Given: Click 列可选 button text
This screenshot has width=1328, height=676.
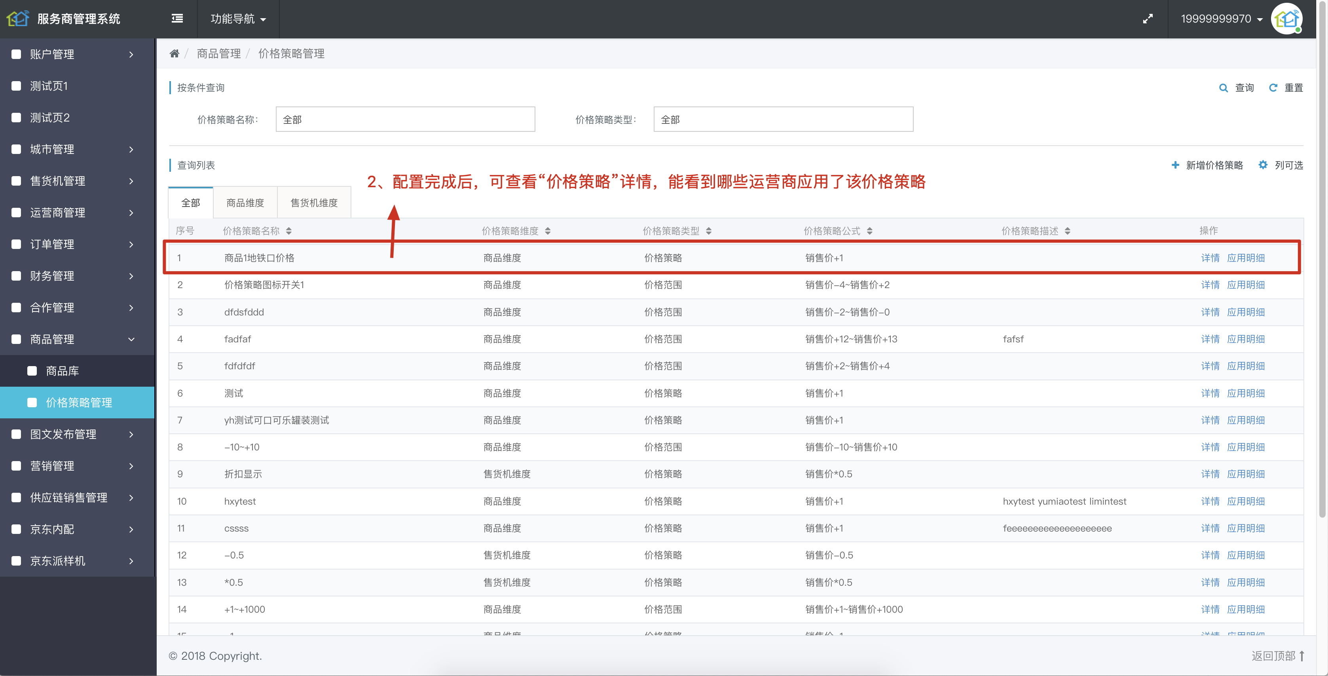Looking at the screenshot, I should [x=1288, y=165].
